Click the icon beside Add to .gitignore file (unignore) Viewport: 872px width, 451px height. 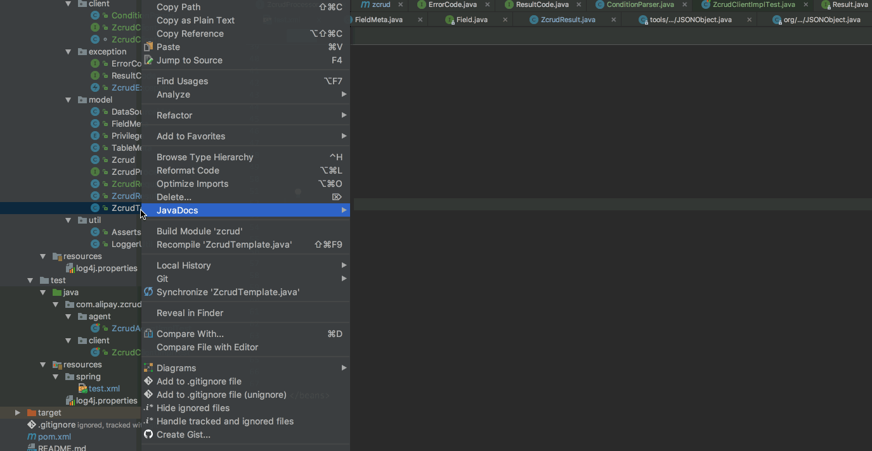pos(148,395)
